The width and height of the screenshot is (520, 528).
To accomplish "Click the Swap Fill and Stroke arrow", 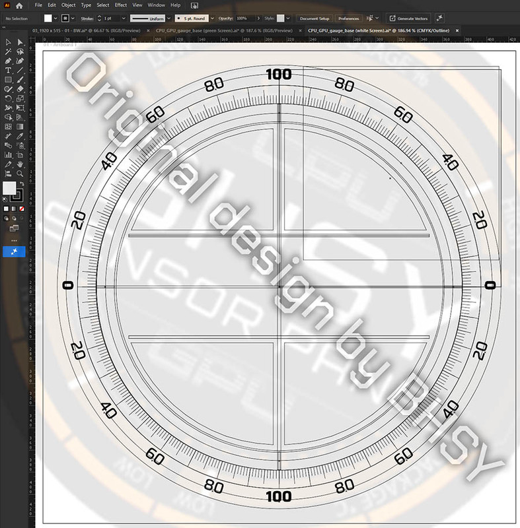I will click(x=22, y=184).
